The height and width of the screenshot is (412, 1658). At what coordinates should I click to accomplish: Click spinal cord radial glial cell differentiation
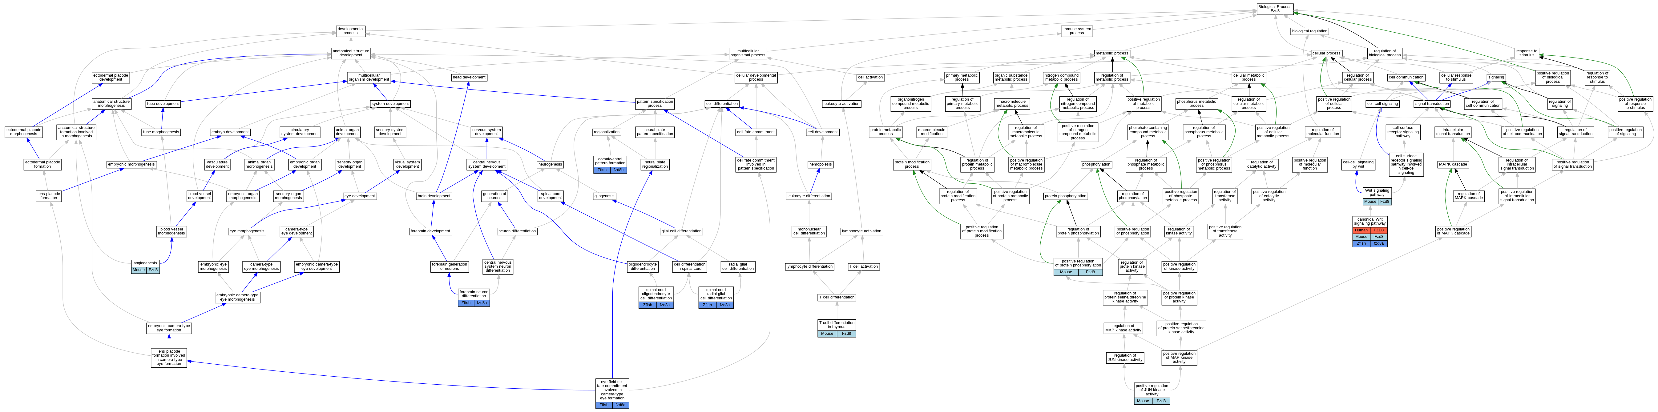pos(716,294)
